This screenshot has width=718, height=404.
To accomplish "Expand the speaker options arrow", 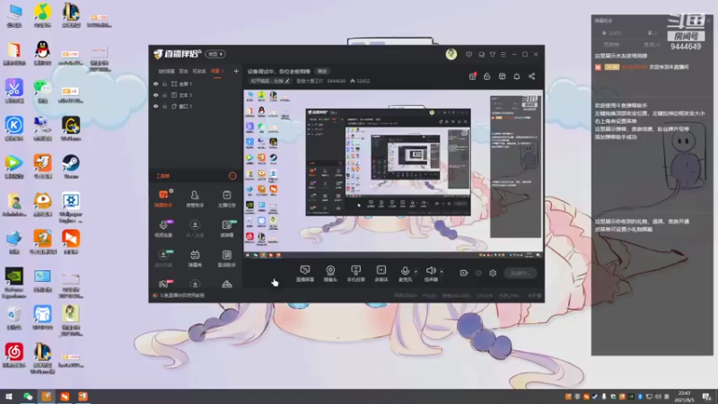I will 442,271.
